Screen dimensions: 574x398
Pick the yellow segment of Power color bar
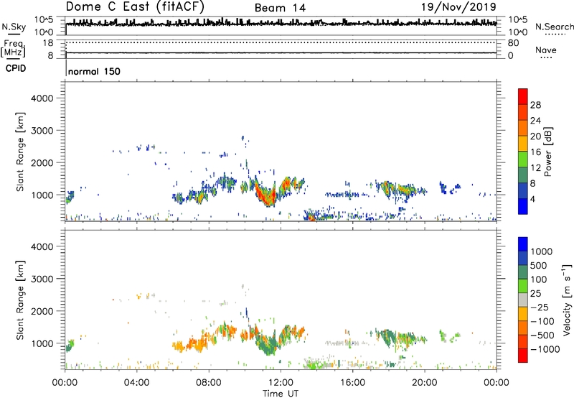coord(523,143)
